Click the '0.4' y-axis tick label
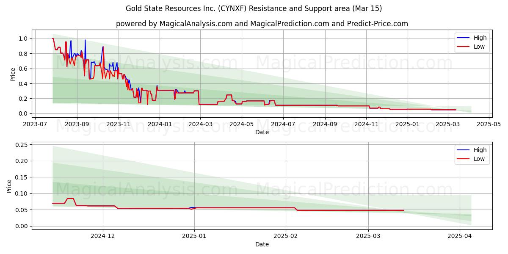This screenshot has width=508, height=254. pos(24,84)
